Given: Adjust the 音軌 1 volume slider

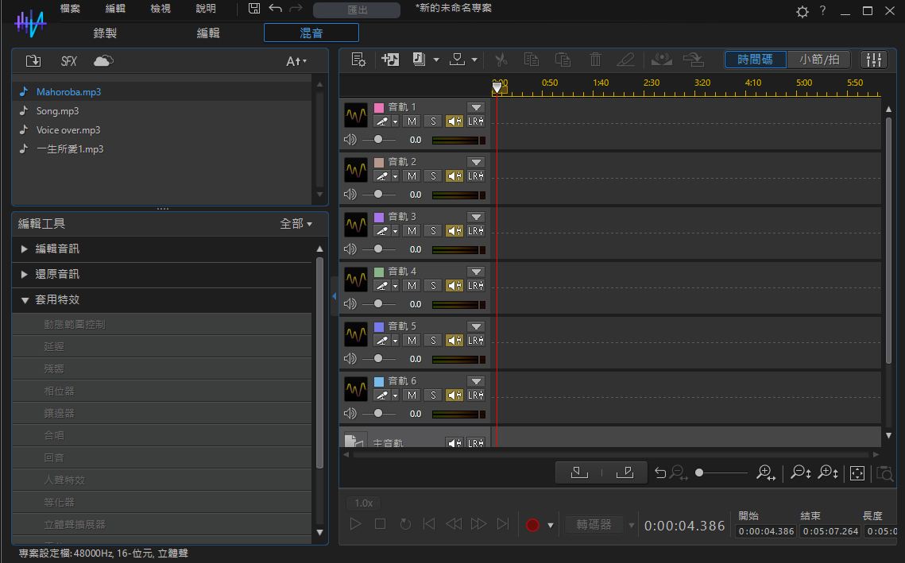Looking at the screenshot, I should pos(378,140).
